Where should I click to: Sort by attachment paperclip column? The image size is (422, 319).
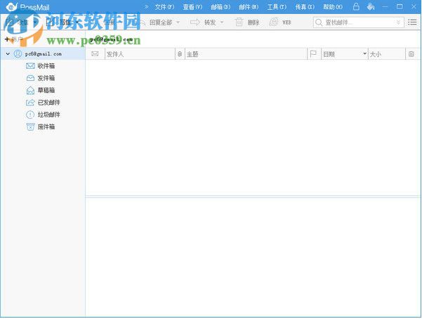coord(180,54)
